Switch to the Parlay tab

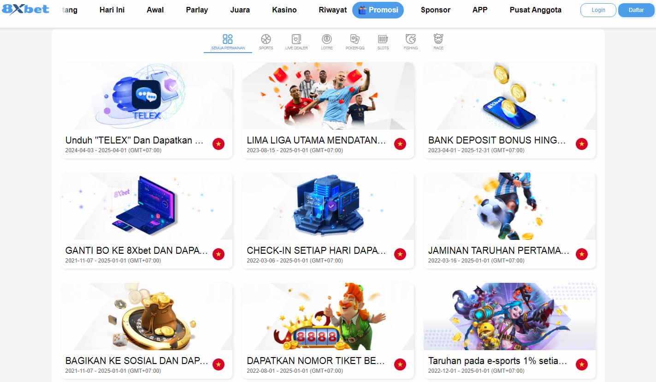pos(197,10)
